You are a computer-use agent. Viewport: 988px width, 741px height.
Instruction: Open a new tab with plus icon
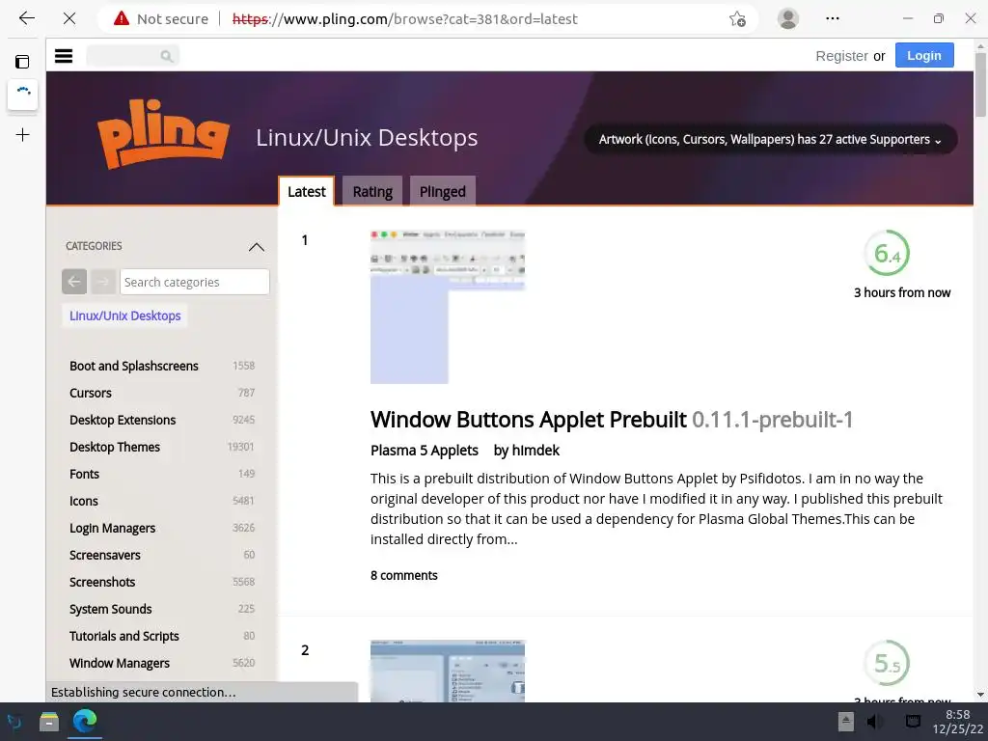pos(23,134)
